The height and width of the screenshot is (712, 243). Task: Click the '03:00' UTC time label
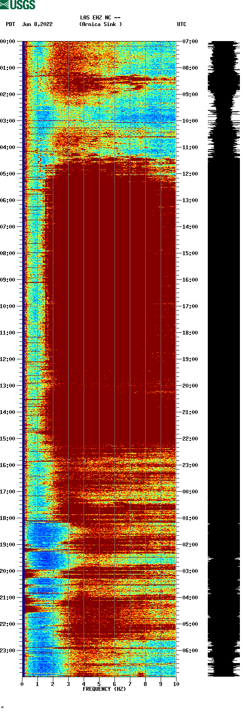[x=190, y=571]
